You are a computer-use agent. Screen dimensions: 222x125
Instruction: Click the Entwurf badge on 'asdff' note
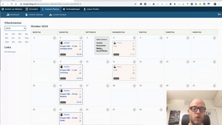click(x=116, y=78)
